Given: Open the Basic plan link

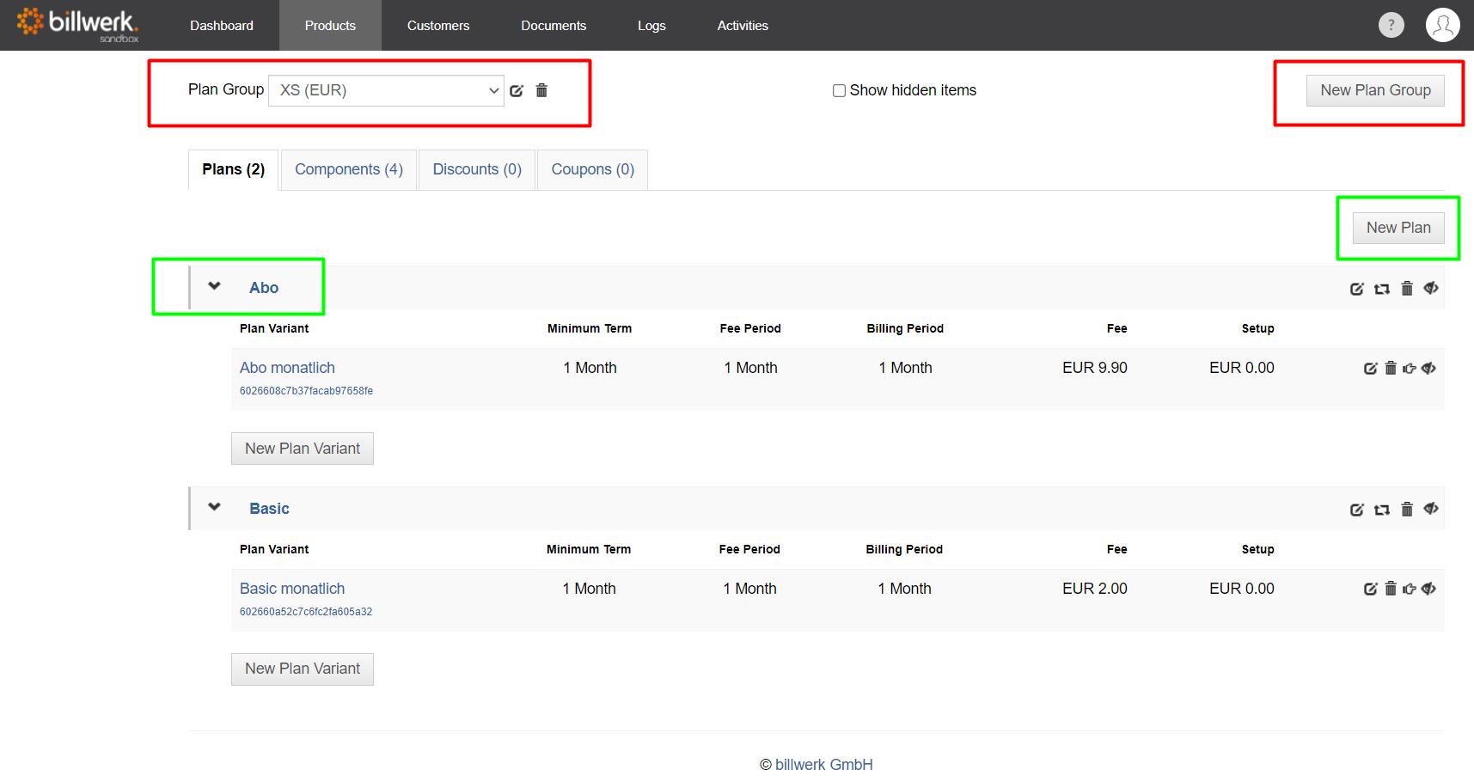Looking at the screenshot, I should [269, 509].
